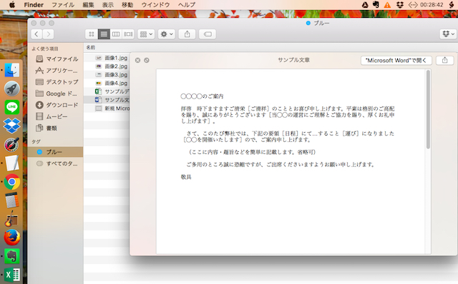This screenshot has width=458, height=284.
Task: Open the 編集 menu
Action: pos(88,5)
